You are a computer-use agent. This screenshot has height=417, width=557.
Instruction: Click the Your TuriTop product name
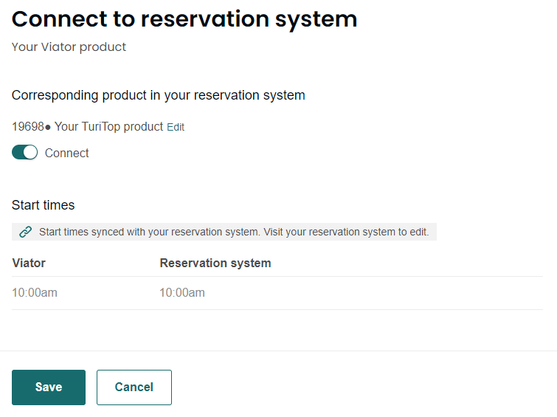point(108,126)
